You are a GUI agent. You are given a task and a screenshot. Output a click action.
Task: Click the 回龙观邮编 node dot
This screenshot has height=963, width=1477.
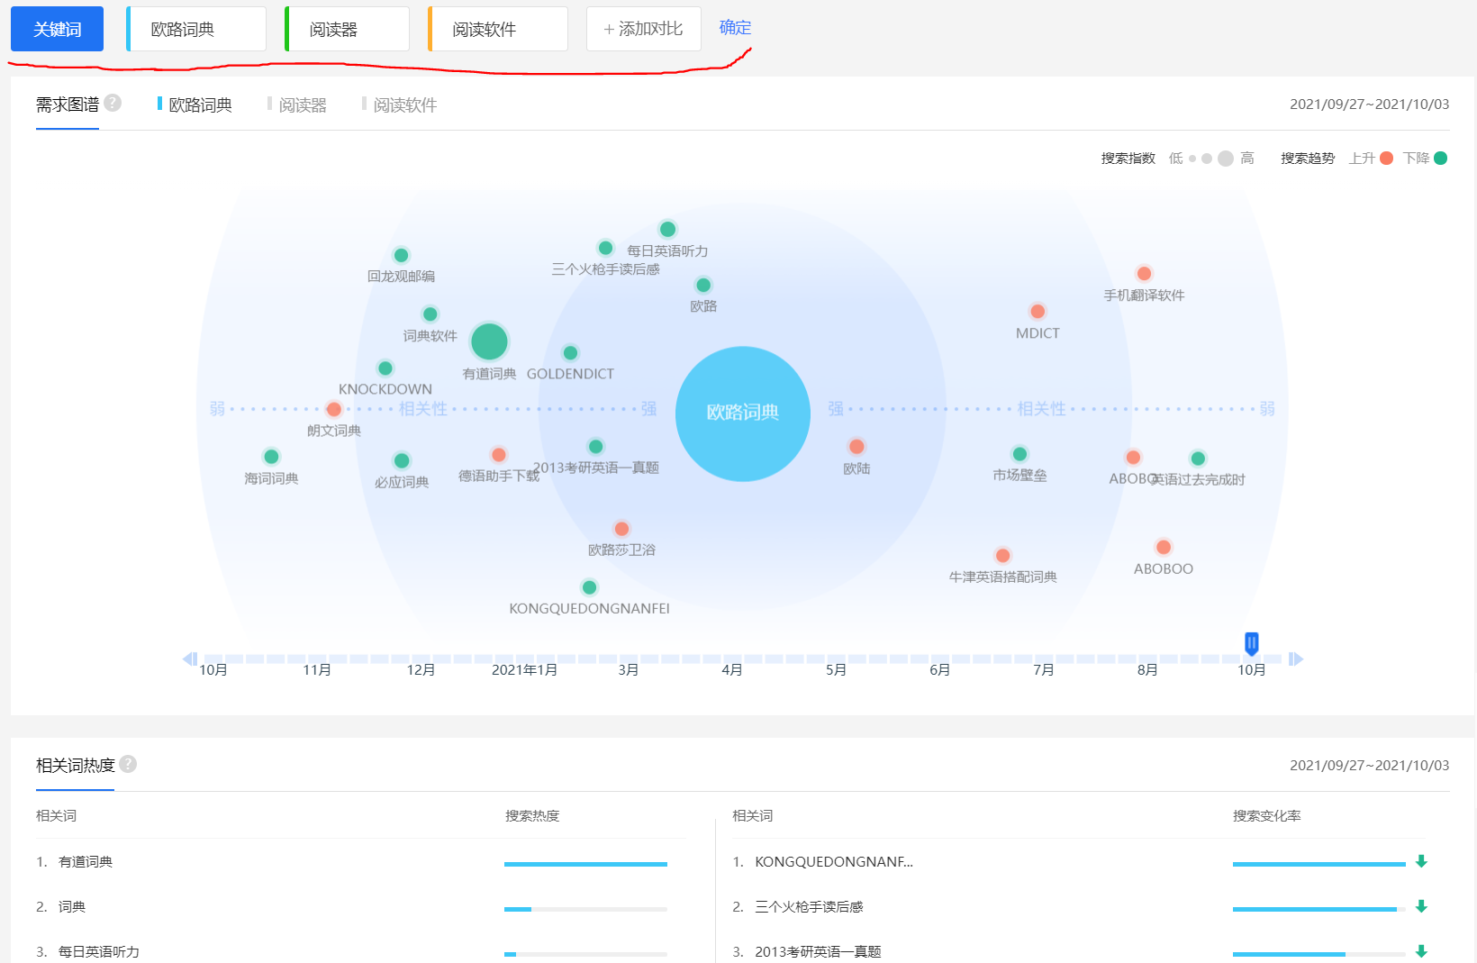(x=402, y=255)
